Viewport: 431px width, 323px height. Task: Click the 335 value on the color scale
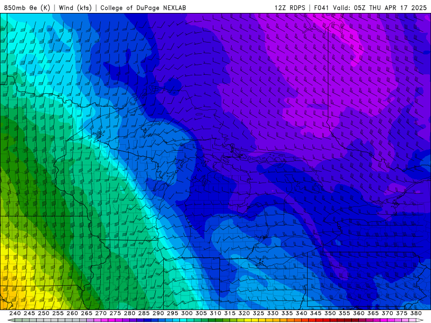(x=287, y=313)
